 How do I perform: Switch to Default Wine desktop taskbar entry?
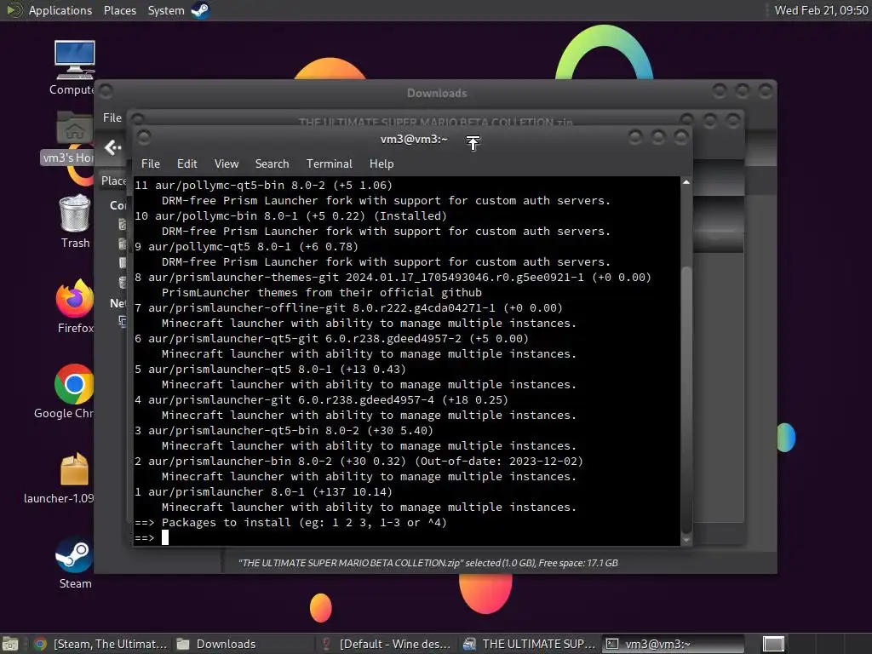click(387, 644)
